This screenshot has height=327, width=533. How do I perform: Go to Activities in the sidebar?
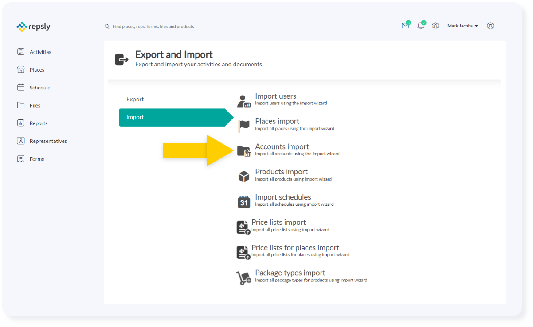[40, 52]
